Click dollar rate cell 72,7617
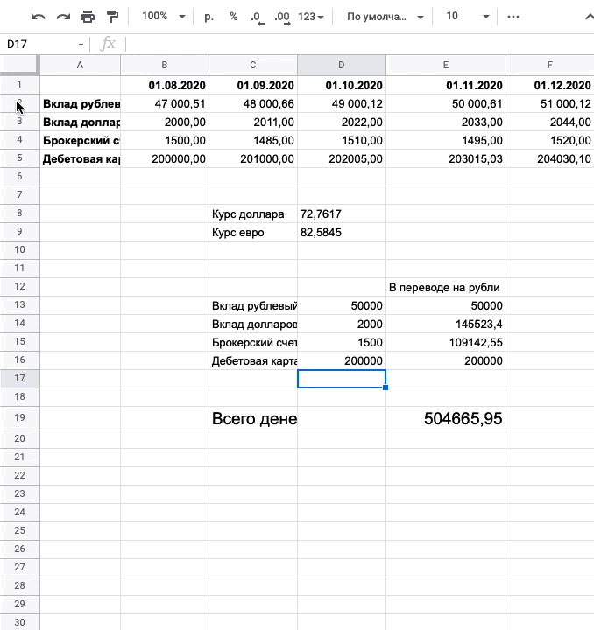Viewport: 594px width, 630px height. [342, 213]
